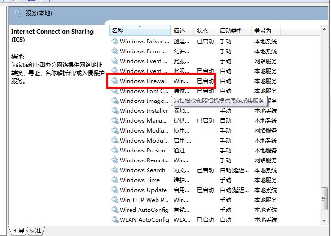The image size is (331, 236).
Task: Select the Windows Font C... service name
Action: pyautogui.click(x=144, y=91)
